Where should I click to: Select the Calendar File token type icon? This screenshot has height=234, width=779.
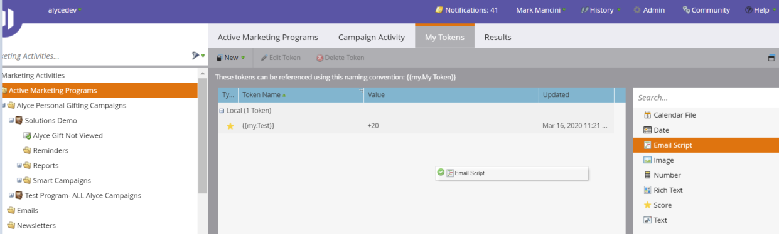pos(647,115)
